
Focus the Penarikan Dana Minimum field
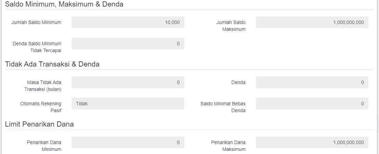pyautogui.click(x=128, y=142)
